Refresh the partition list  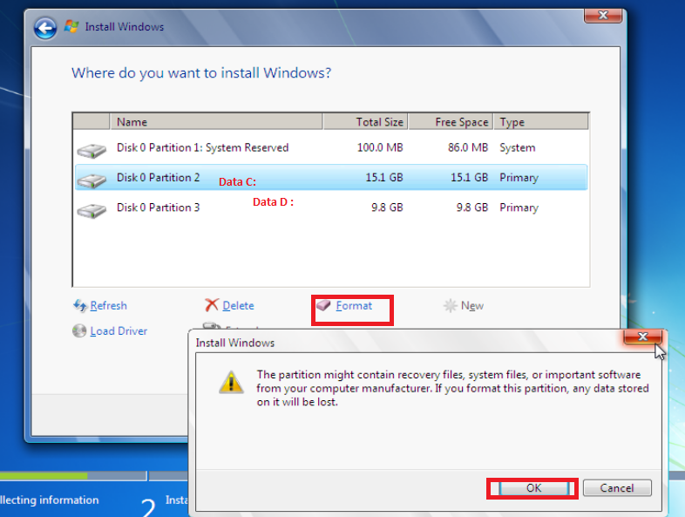[108, 305]
